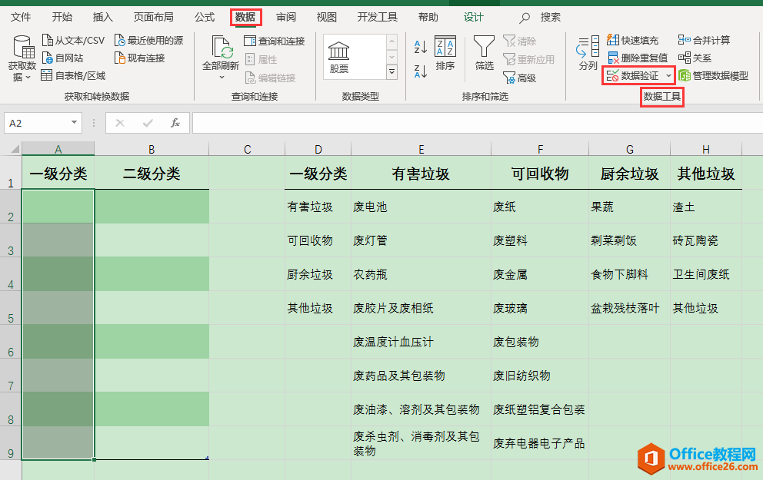Click the 分列 text-to-columns icon

pyautogui.click(x=588, y=53)
